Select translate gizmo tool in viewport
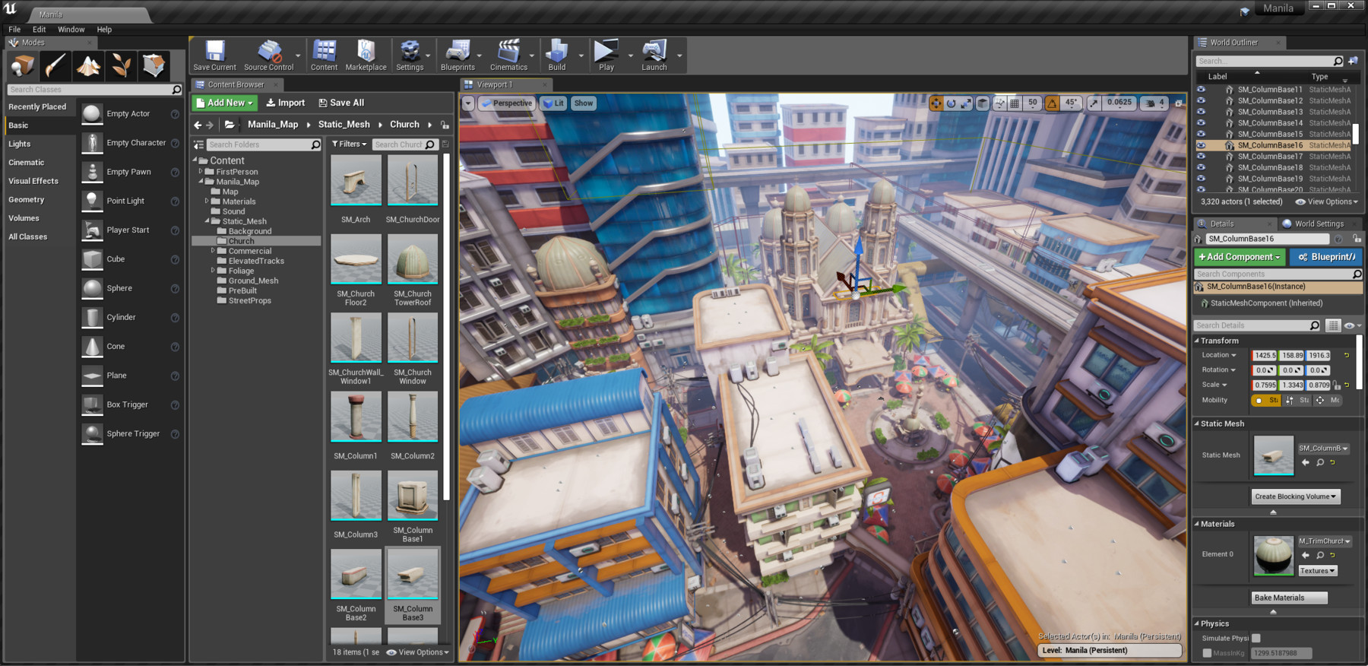Image resolution: width=1368 pixels, height=666 pixels. click(x=936, y=103)
